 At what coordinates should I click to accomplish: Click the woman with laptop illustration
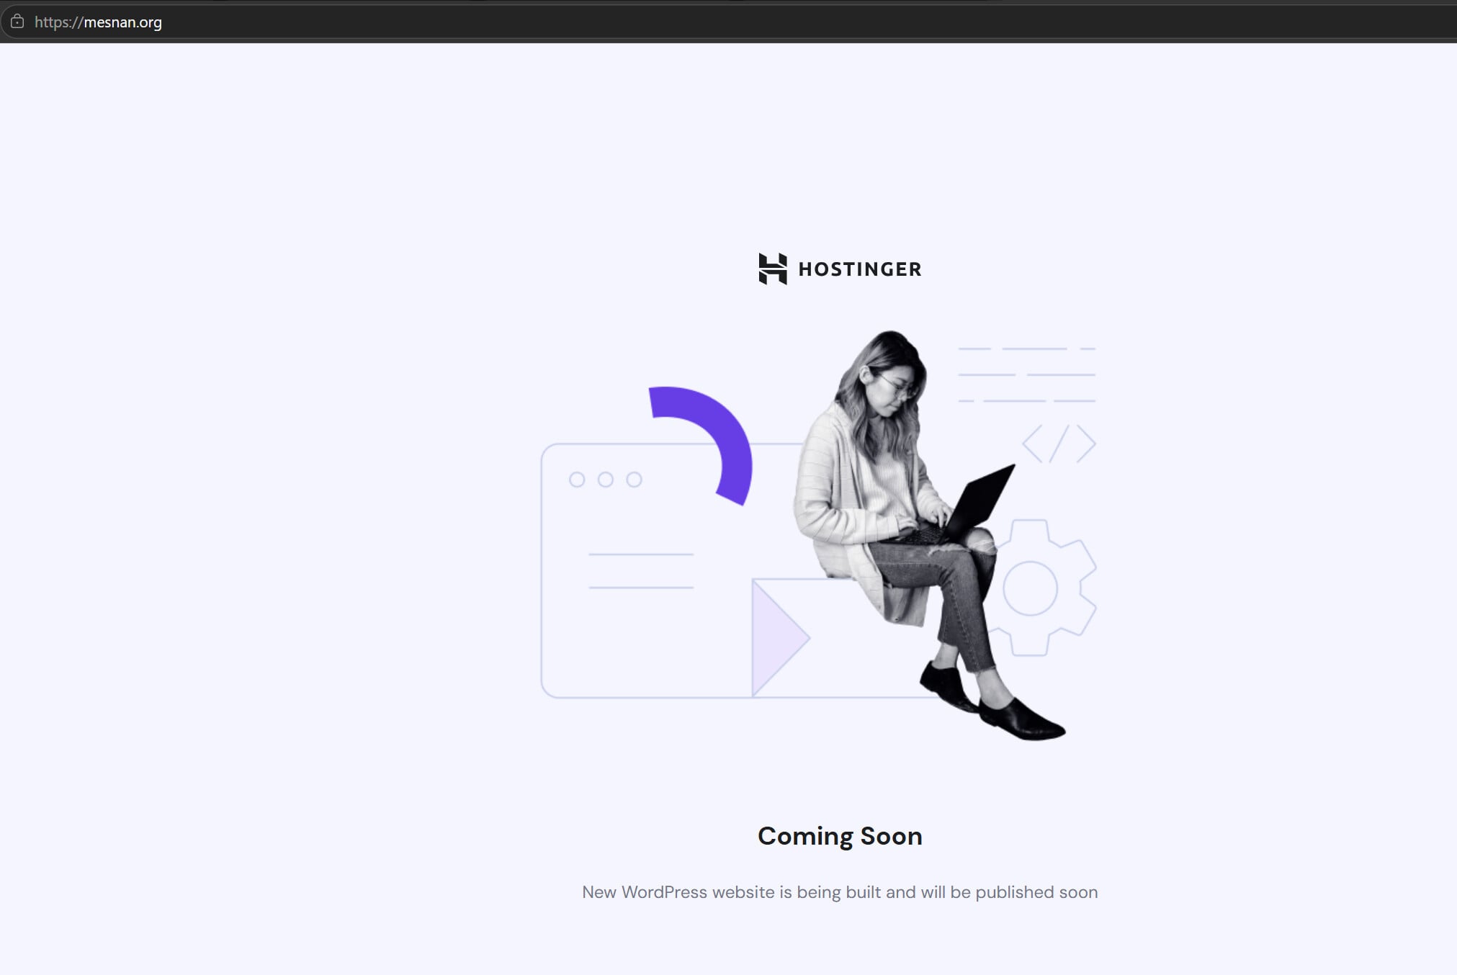point(929,535)
